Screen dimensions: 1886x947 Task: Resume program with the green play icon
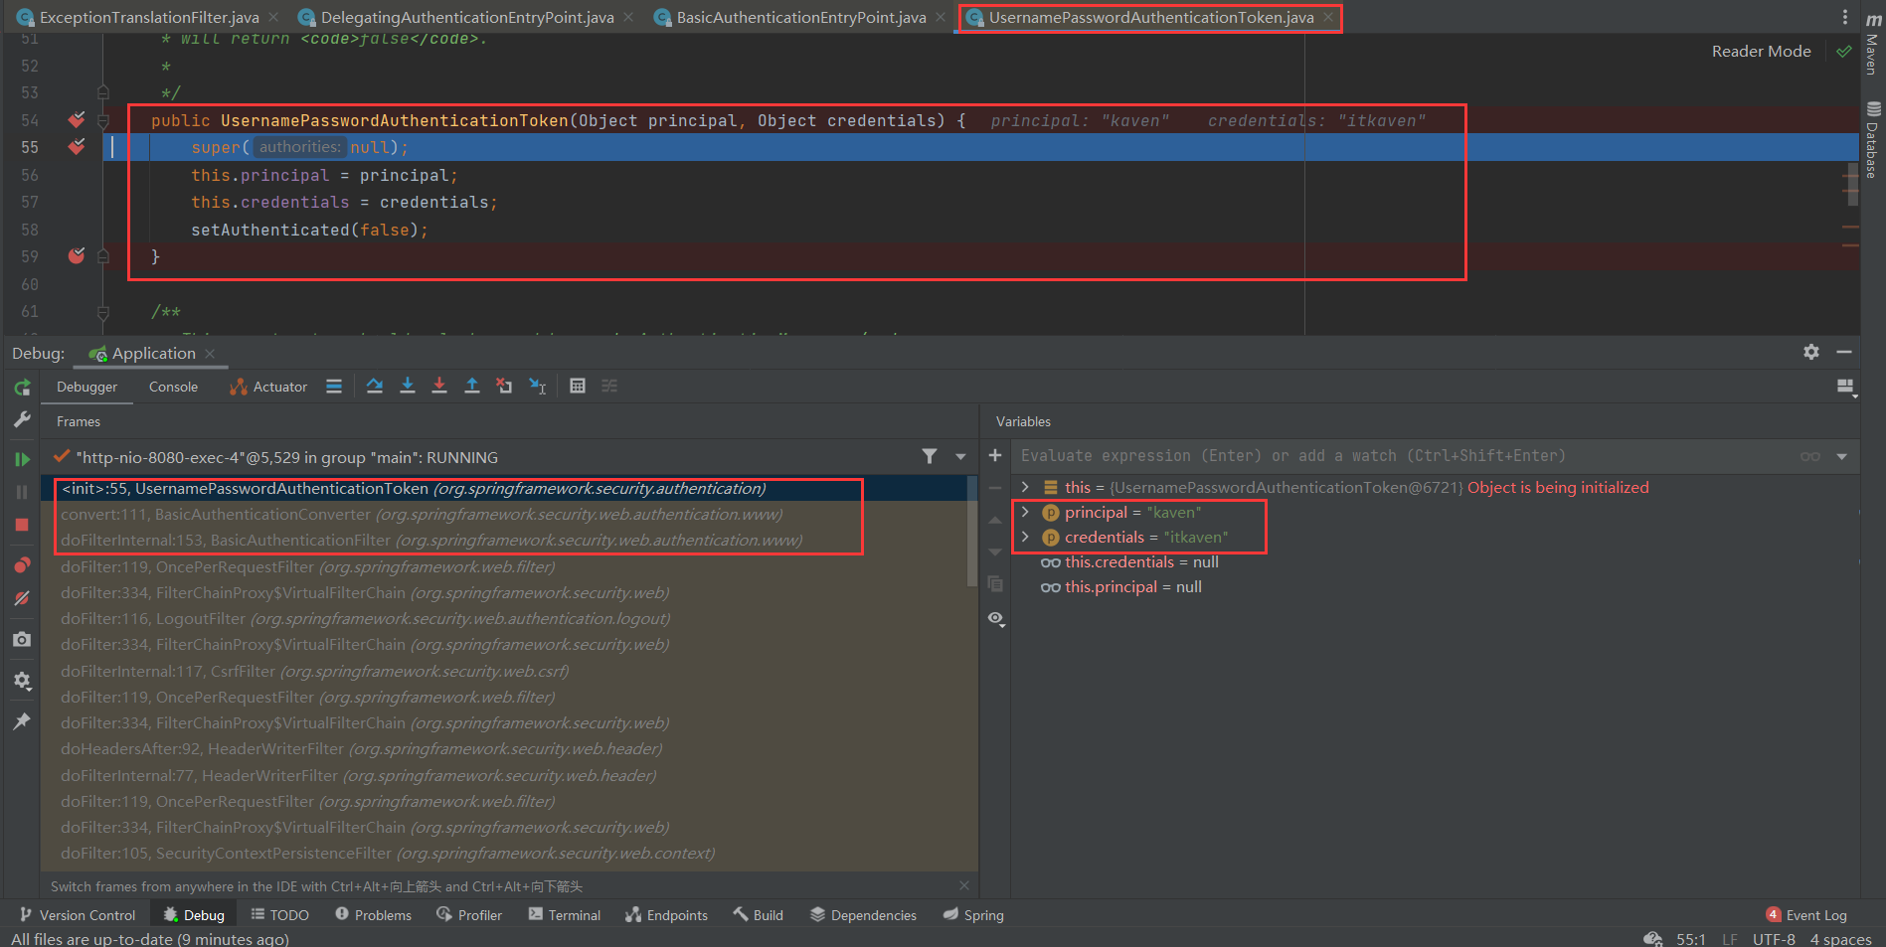[22, 459]
